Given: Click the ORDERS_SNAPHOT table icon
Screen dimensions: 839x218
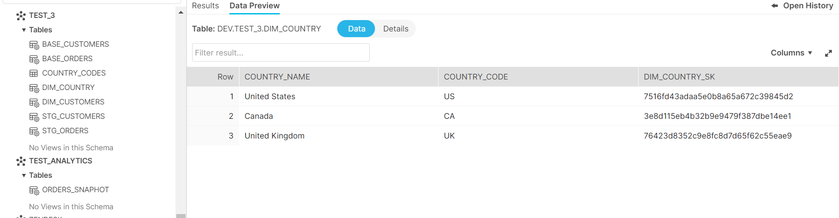Looking at the screenshot, I should coord(34,190).
